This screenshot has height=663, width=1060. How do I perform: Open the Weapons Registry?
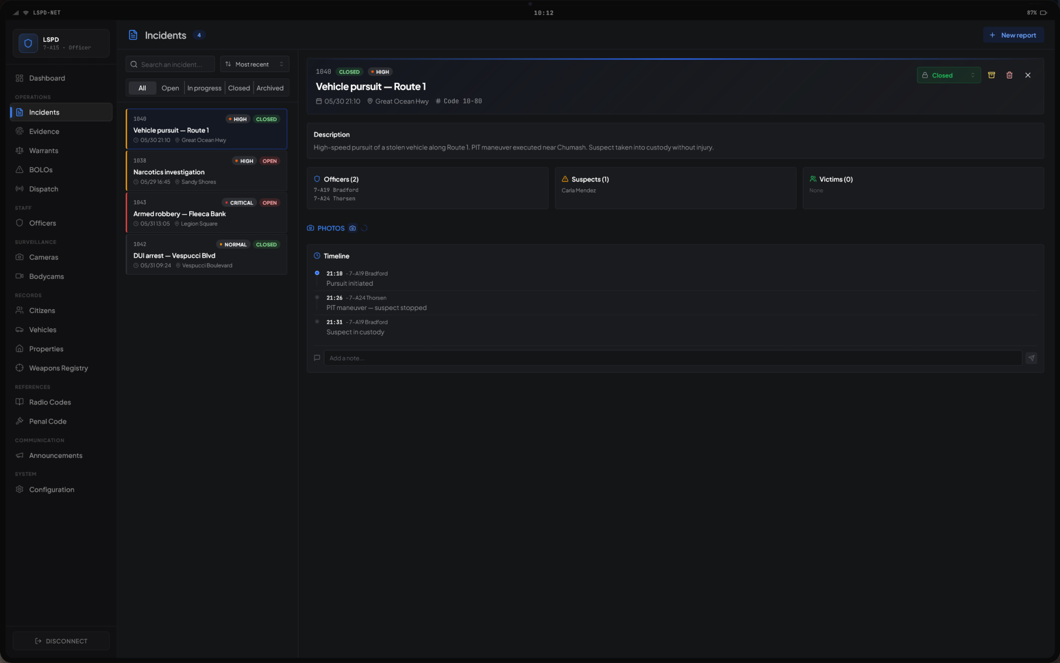61,368
